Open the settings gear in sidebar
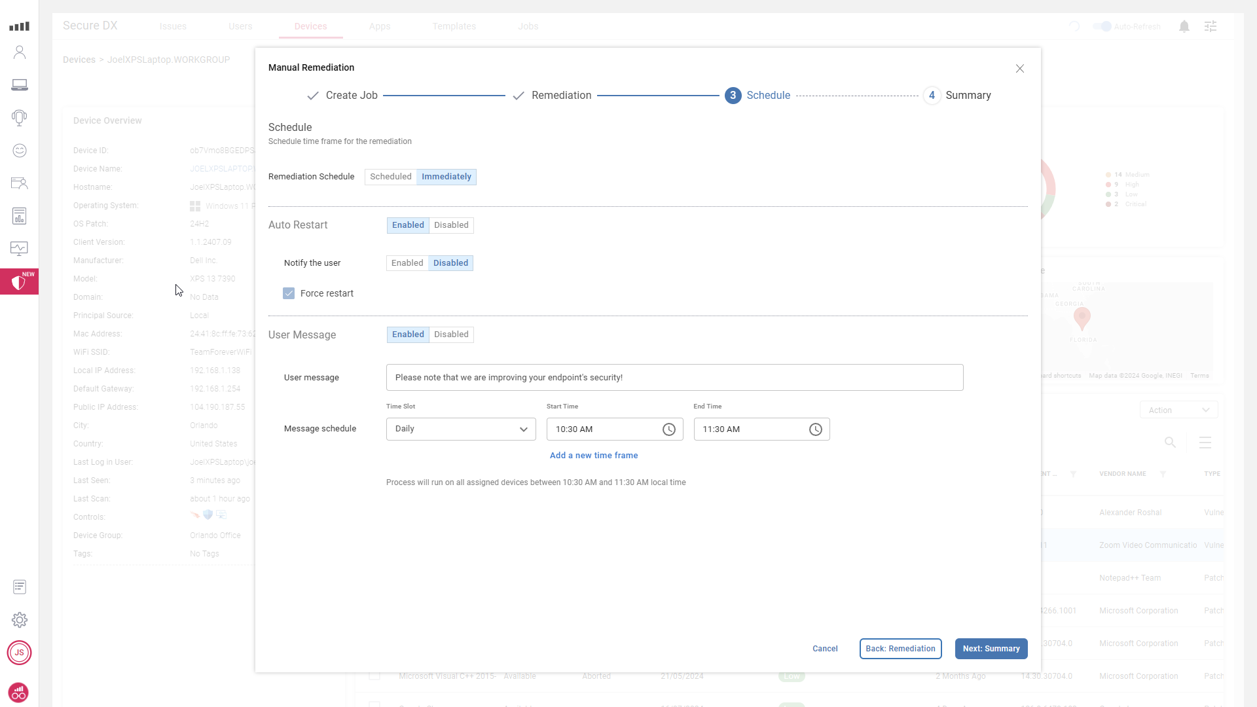 [20, 619]
